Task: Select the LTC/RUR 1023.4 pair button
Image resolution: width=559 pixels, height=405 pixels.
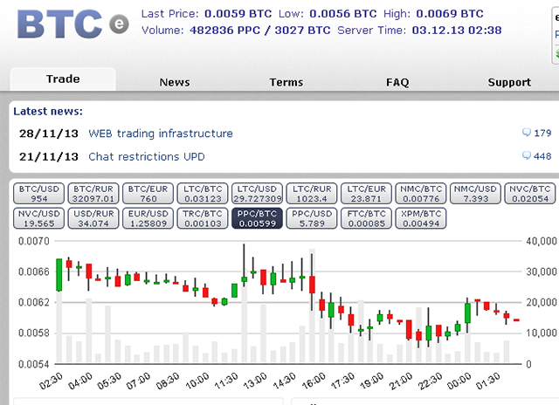Action: pos(312,194)
